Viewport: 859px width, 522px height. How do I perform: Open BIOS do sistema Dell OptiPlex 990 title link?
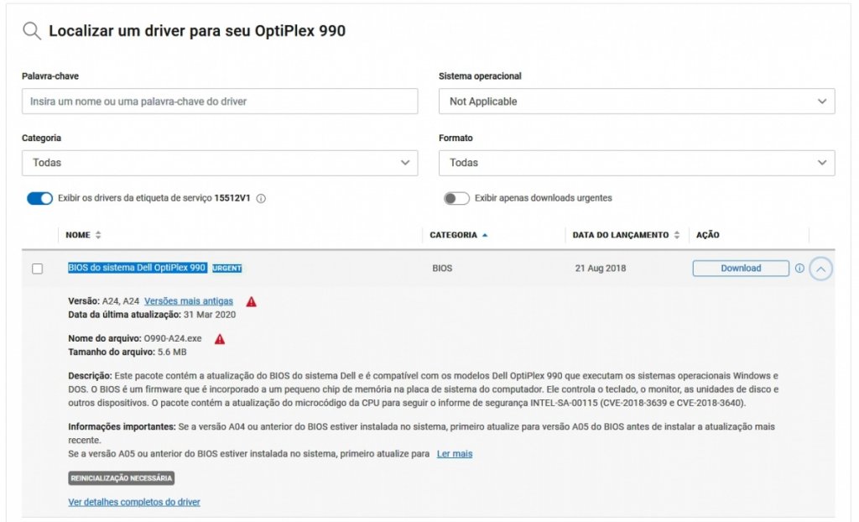(x=137, y=268)
